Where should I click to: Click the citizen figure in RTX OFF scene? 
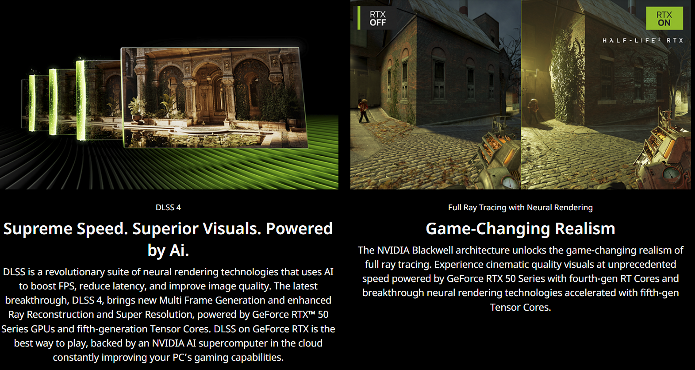tap(363, 111)
